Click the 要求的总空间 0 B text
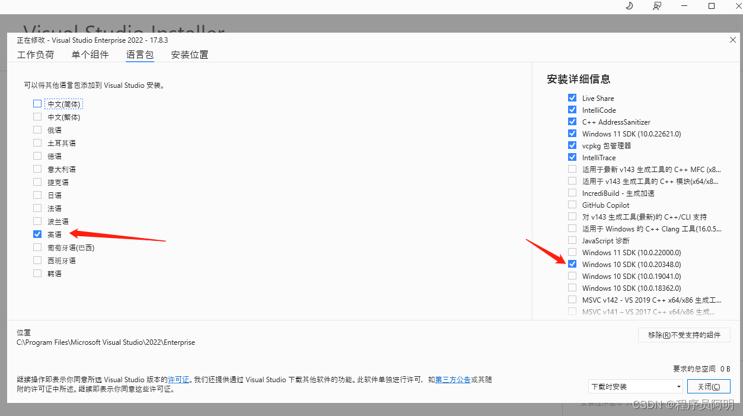This screenshot has height=416, width=743. point(701,369)
